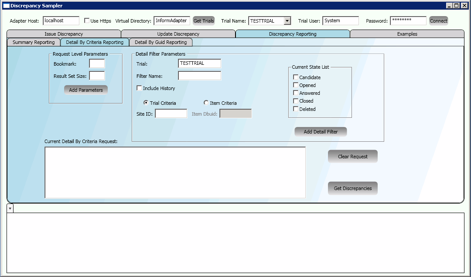Switch to the Update Discrepancy tab
Viewport: 471px width, 277px height.
point(178,34)
